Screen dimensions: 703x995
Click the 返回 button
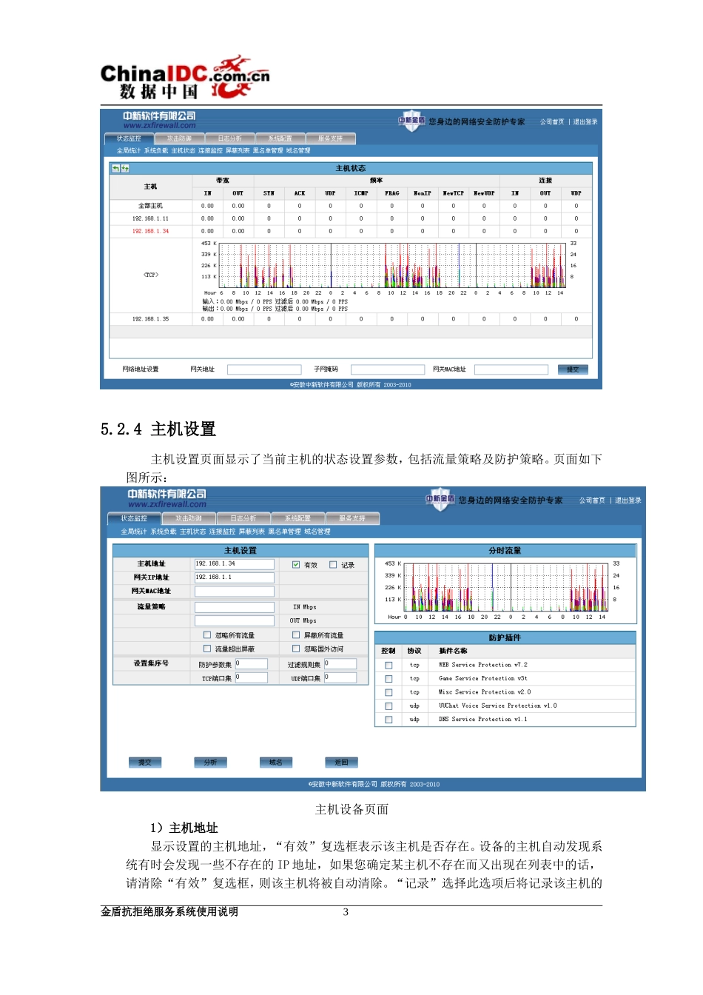pos(341,762)
